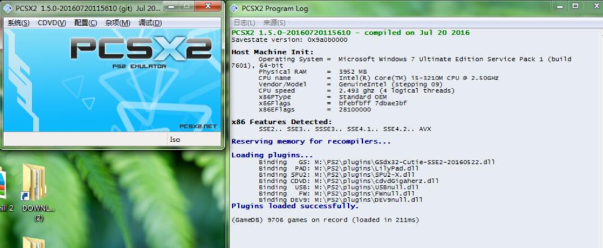Open the 调试(D) debug menu

click(150, 23)
